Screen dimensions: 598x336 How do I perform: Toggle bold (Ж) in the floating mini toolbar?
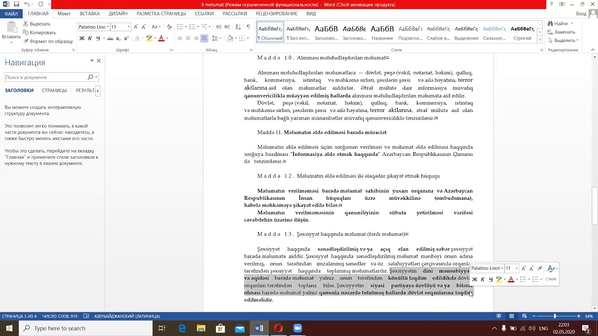475,279
